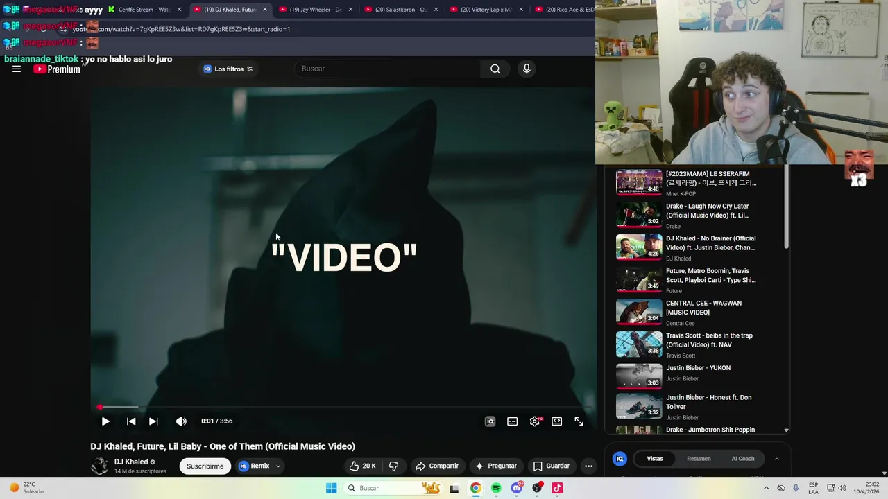Show hidden system tray icons

766,488
